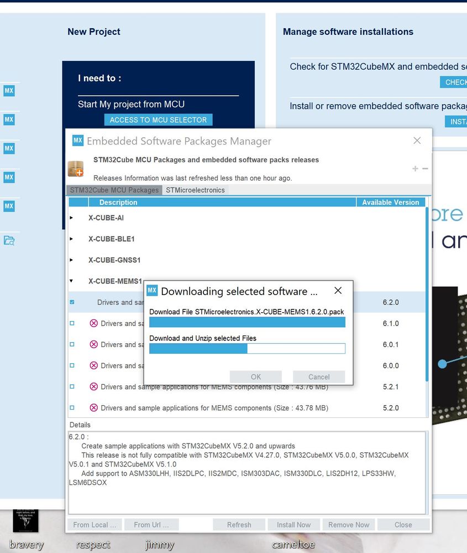Switch to STM32Cube MCU Packages tab
Image resolution: width=467 pixels, height=553 pixels.
[114, 190]
